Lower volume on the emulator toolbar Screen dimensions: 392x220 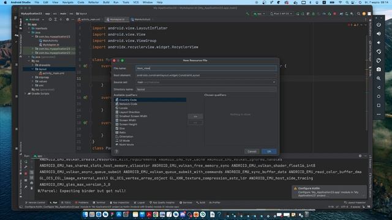click(x=379, y=43)
